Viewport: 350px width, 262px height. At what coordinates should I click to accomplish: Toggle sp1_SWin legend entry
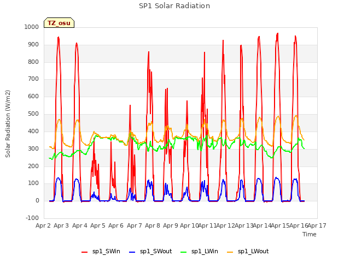click(x=101, y=251)
